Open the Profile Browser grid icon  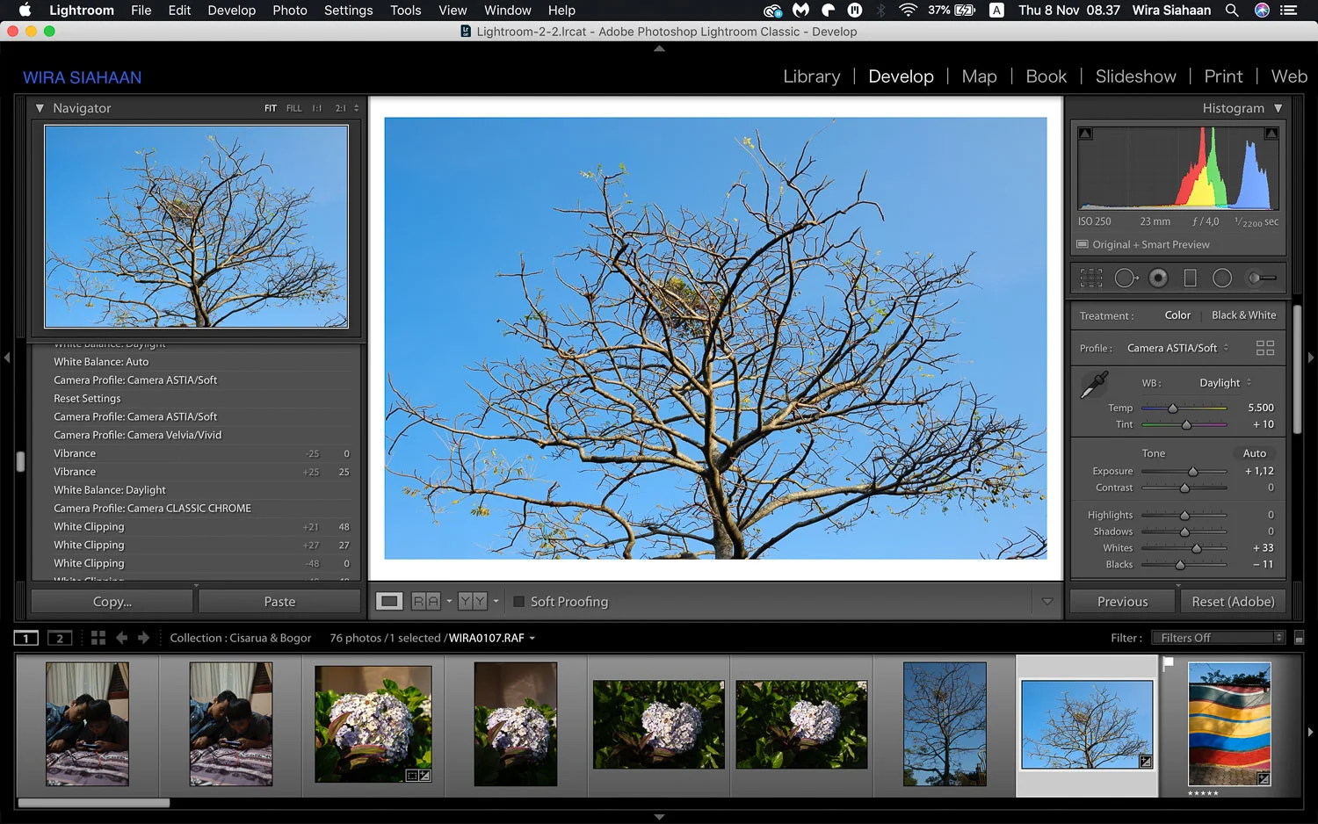coord(1264,348)
